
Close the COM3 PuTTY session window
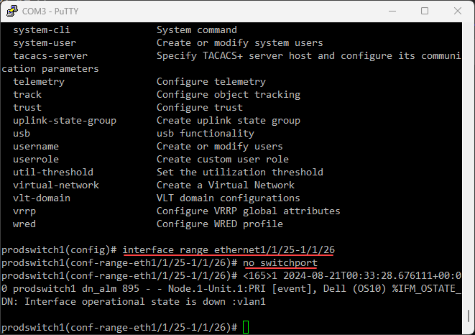pos(457,11)
